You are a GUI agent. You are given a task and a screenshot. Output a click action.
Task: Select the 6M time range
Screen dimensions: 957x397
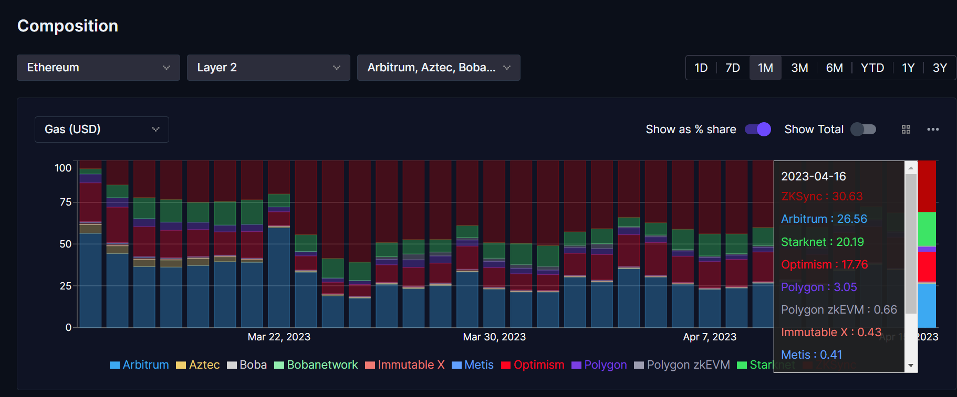834,68
